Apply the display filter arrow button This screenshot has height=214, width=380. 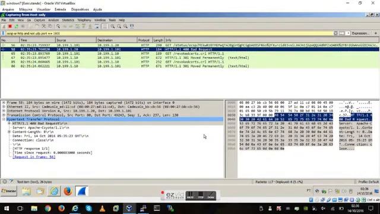342,33
